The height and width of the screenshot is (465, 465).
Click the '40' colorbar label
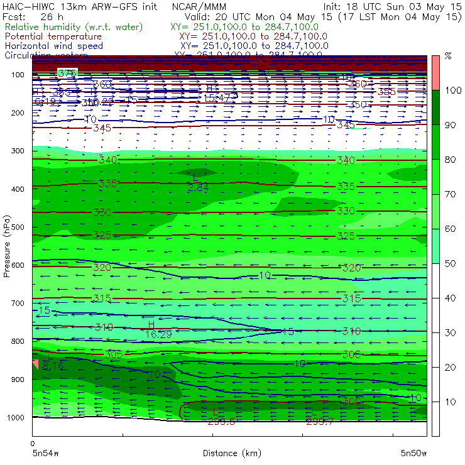click(x=450, y=298)
